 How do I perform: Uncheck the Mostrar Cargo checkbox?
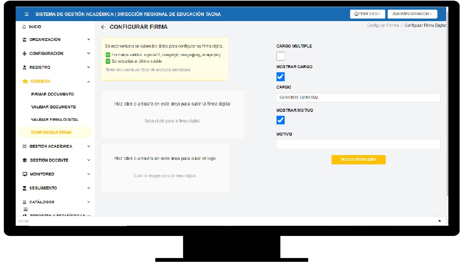(280, 77)
